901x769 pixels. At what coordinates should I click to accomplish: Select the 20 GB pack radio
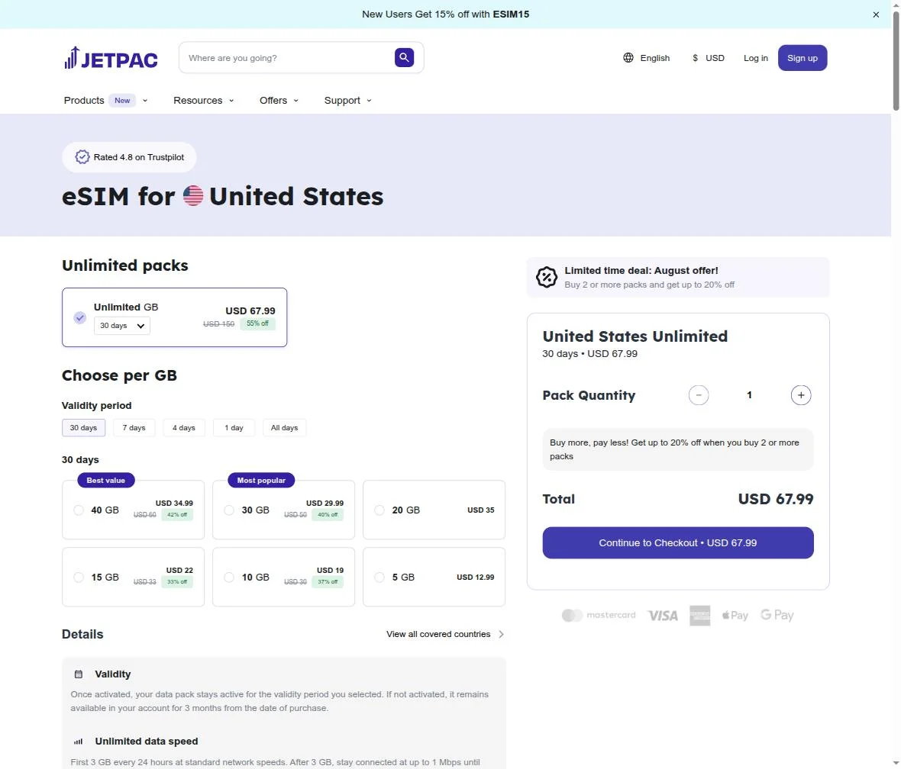pos(379,510)
